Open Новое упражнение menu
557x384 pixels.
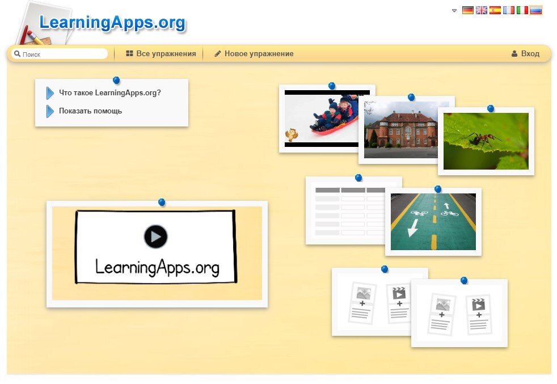tap(254, 54)
